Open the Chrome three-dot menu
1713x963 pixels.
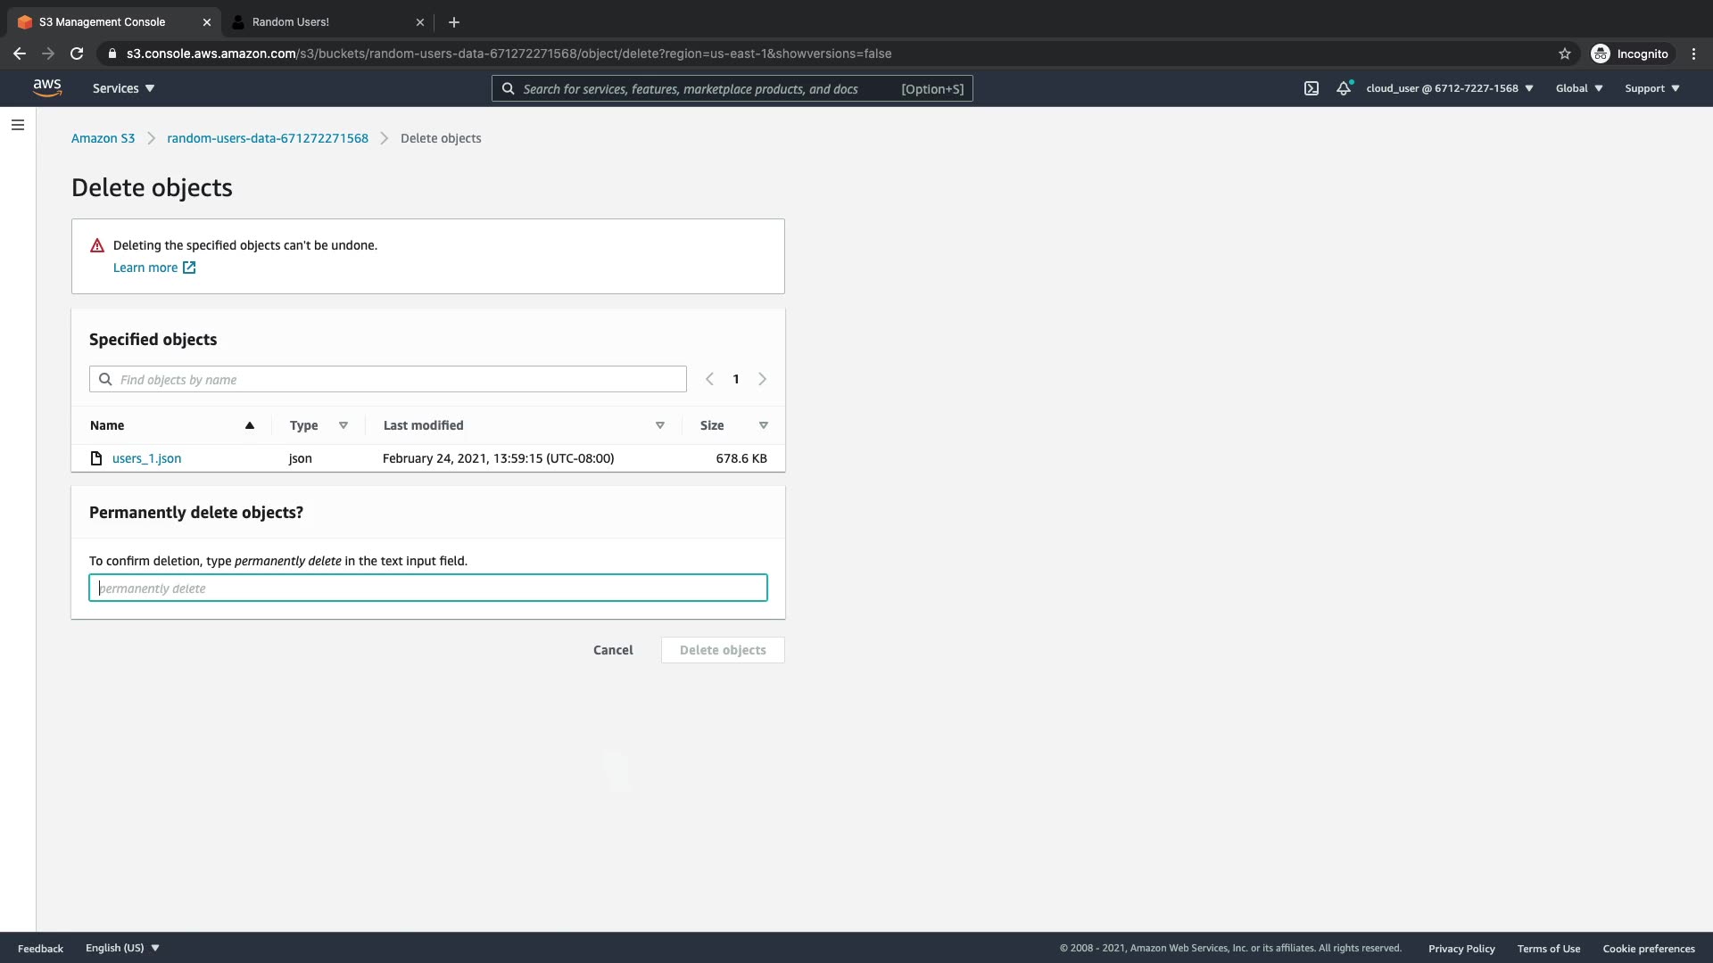tap(1693, 53)
